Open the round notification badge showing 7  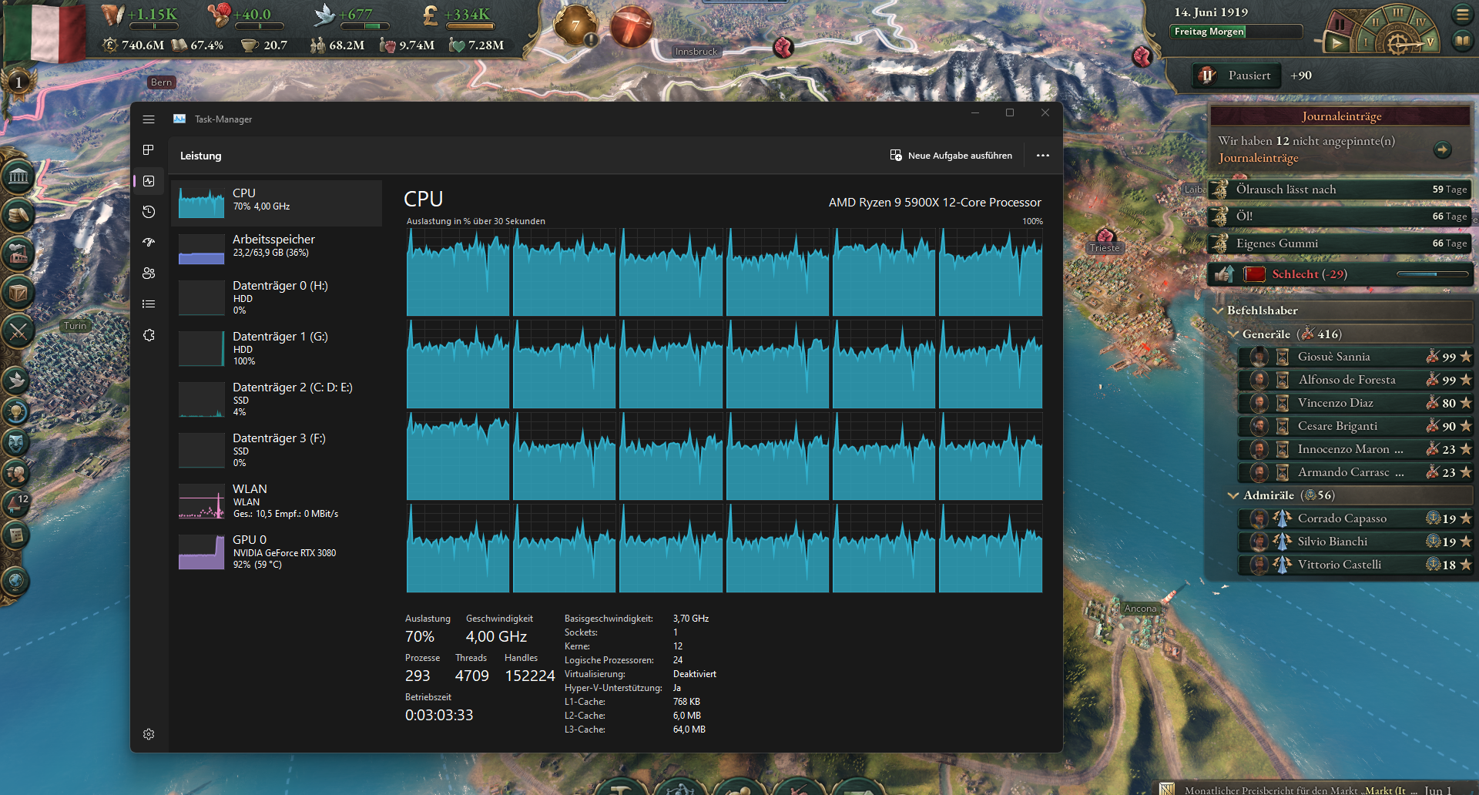[576, 25]
